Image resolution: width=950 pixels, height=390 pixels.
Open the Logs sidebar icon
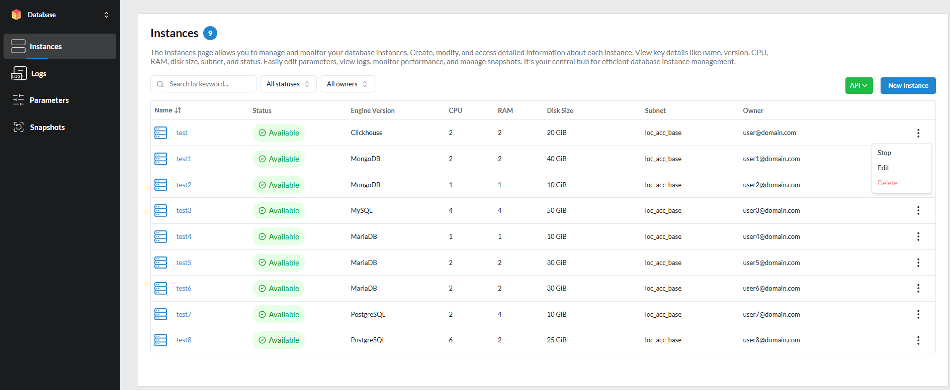(19, 73)
